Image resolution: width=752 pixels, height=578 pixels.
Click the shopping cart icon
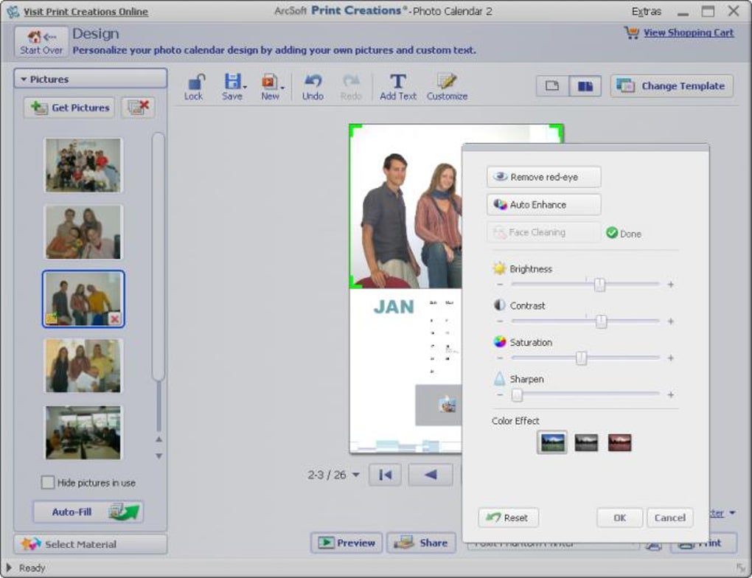(x=632, y=32)
